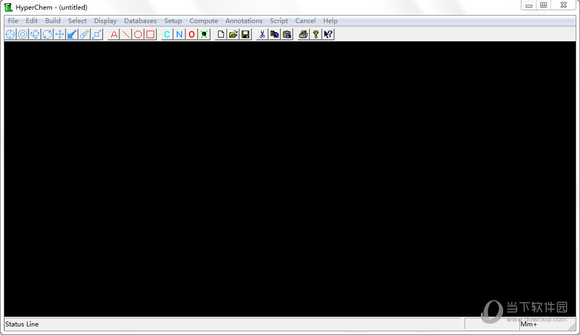Click inside the black molecule workspace
The height and width of the screenshot is (335, 580).
[x=290, y=179]
